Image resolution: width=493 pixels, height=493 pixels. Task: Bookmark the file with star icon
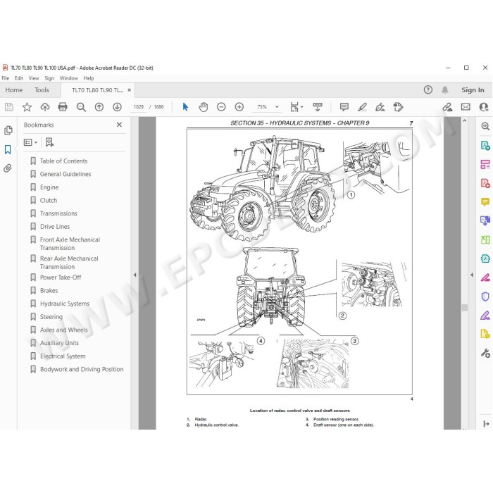tap(27, 107)
